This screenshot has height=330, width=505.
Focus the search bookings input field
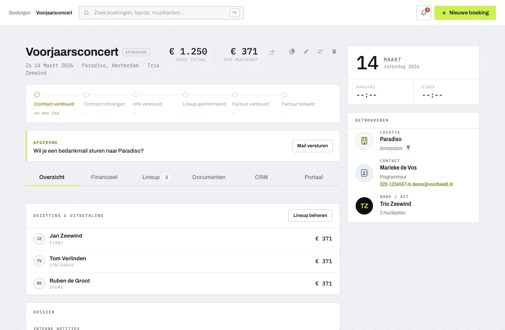(x=161, y=13)
